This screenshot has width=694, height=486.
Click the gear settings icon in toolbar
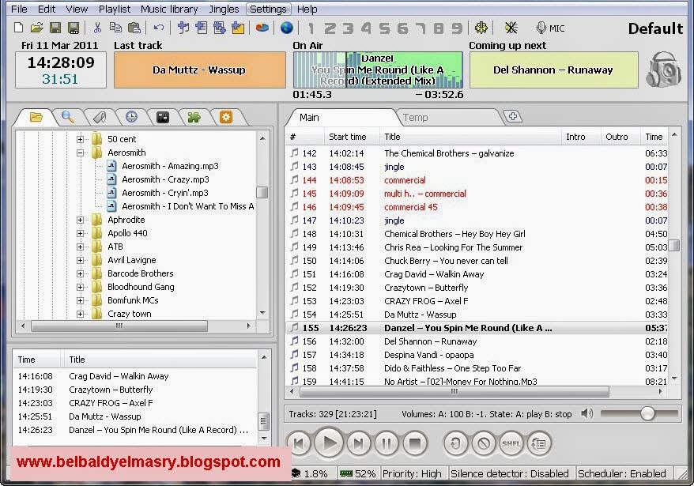pos(481,28)
